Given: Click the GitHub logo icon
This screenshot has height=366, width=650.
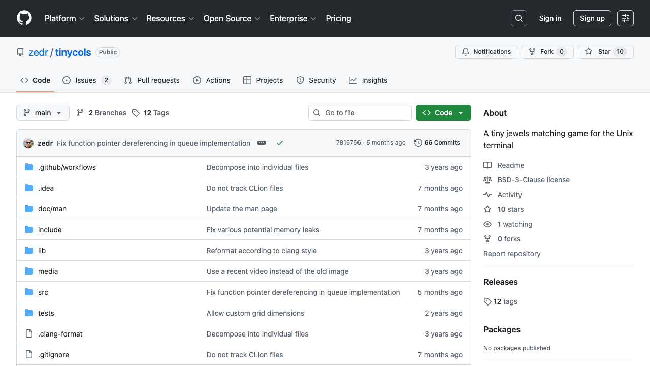Looking at the screenshot, I should [24, 18].
